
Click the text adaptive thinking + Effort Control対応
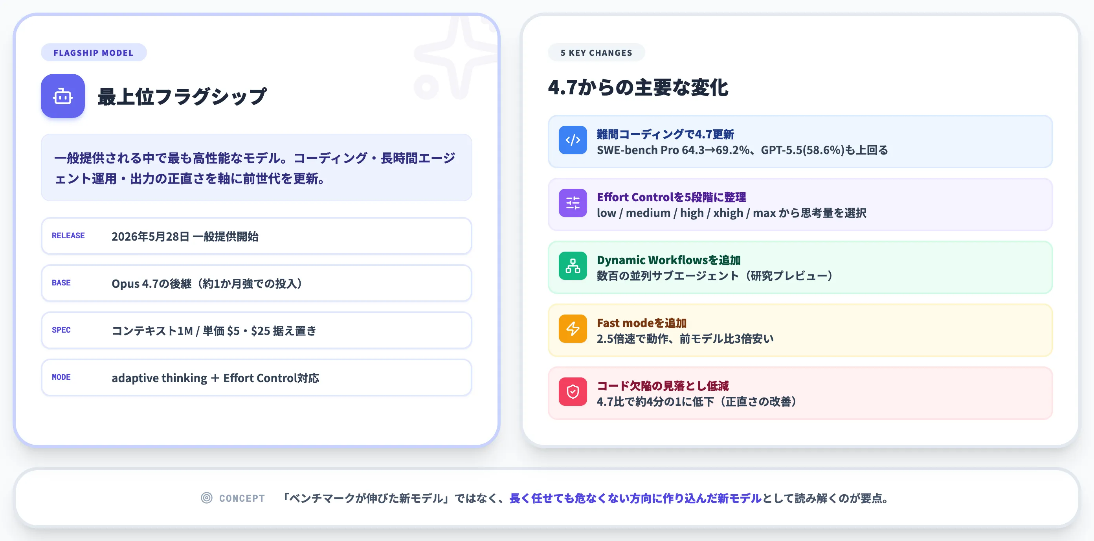(215, 378)
